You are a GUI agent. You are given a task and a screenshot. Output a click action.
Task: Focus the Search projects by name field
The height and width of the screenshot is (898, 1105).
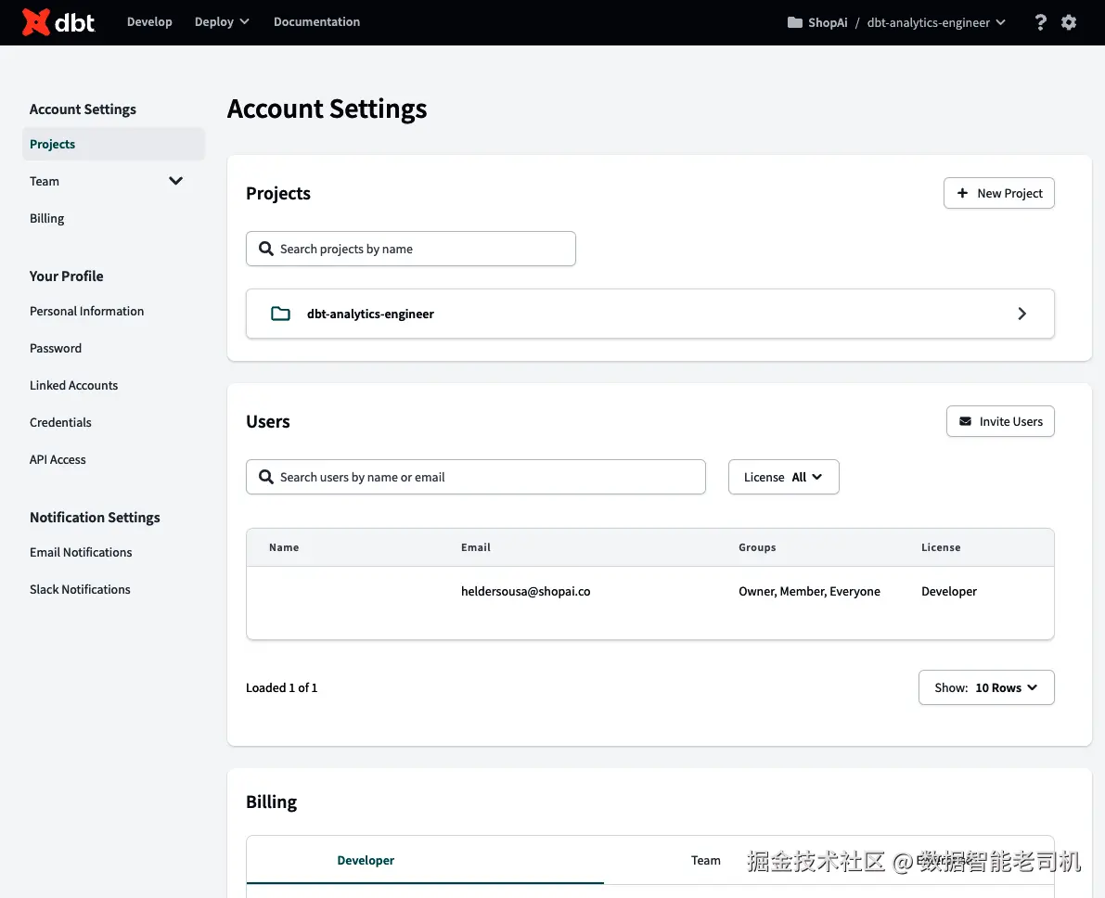[x=411, y=249]
